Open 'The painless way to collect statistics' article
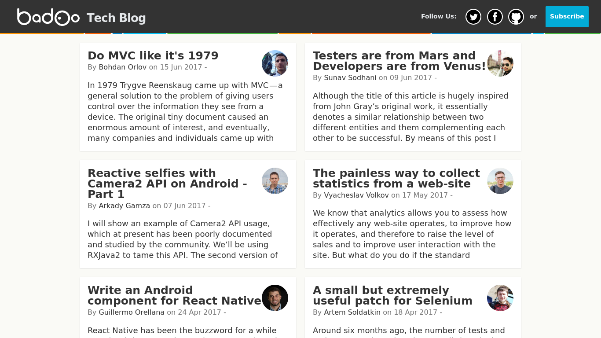601x338 pixels. pos(396,179)
